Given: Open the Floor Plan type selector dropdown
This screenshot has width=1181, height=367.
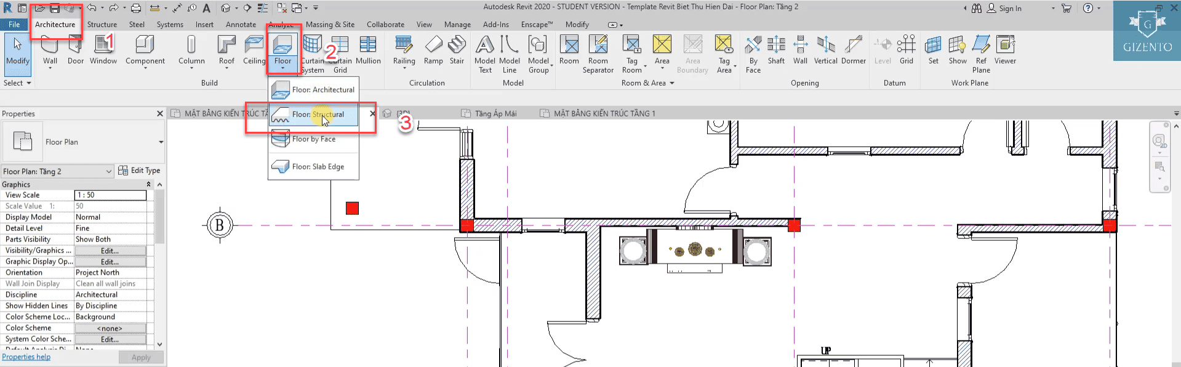Looking at the screenshot, I should pyautogui.click(x=161, y=142).
